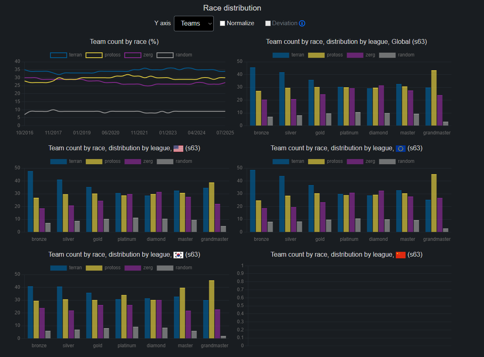This screenshot has height=357, width=484.
Task: Hide random bars in the Global chart legend
Action: pyautogui.click(x=397, y=55)
